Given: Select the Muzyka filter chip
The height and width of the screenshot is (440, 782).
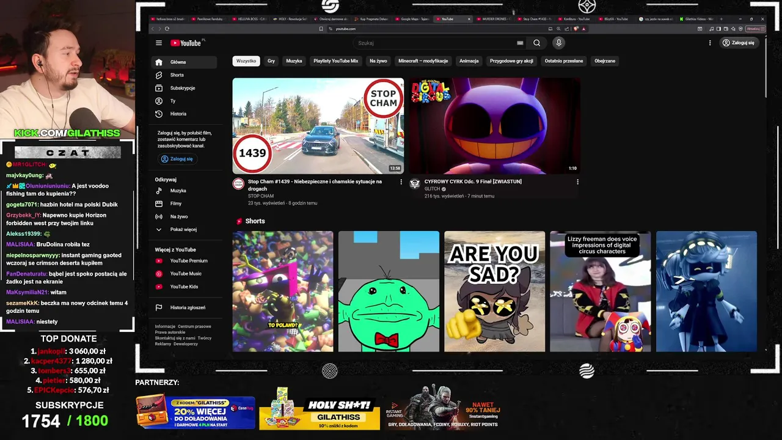Looking at the screenshot, I should 294,61.
